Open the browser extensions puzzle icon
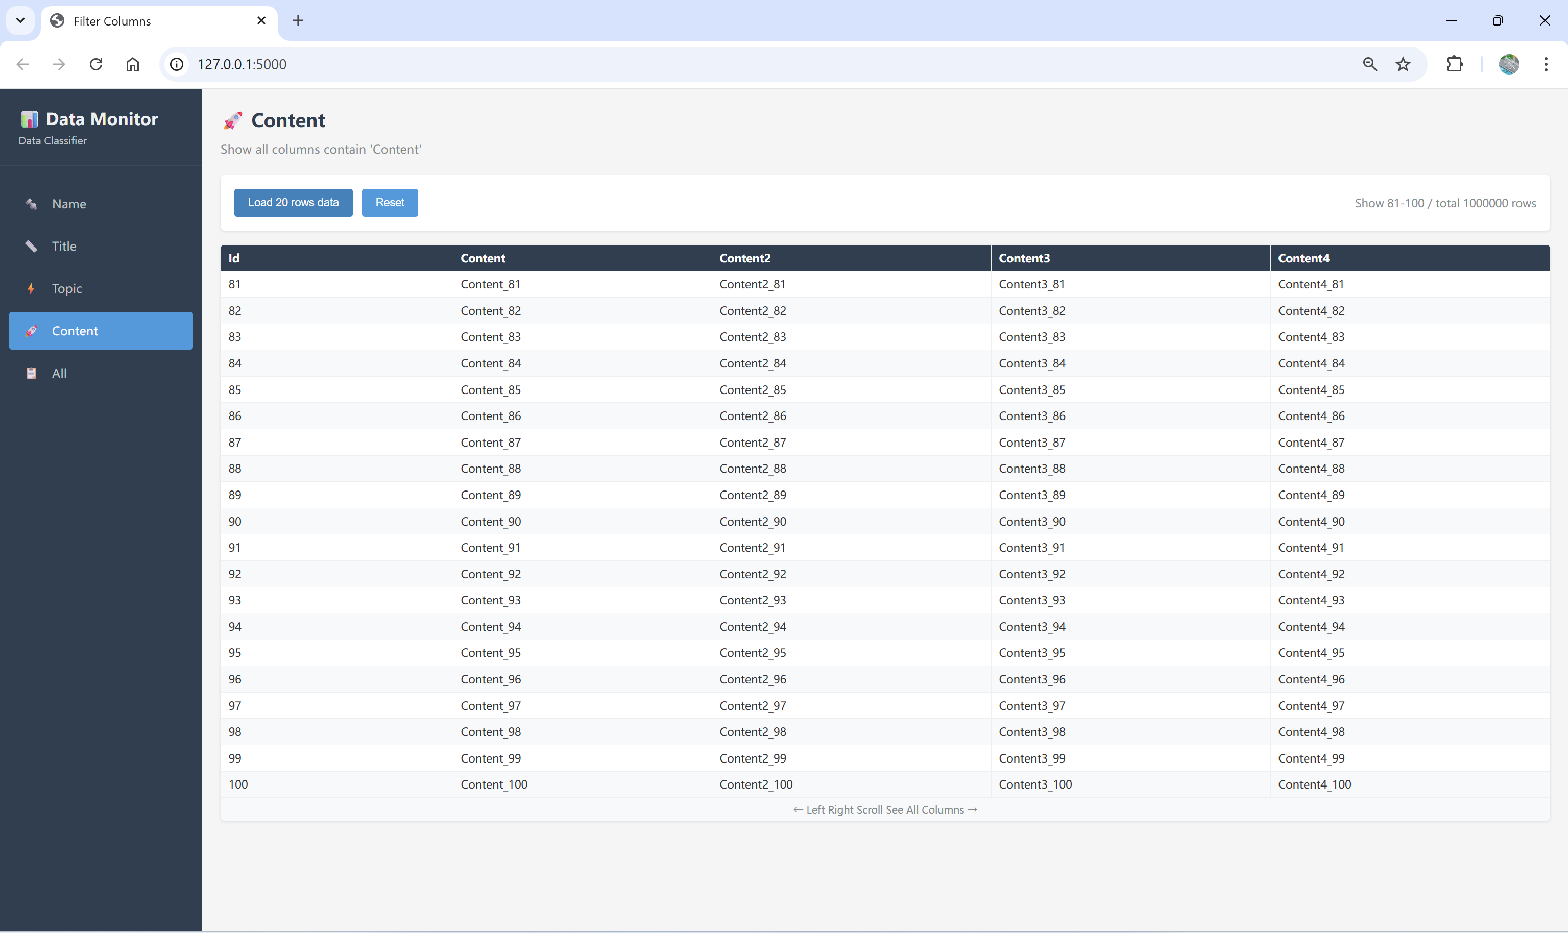The image size is (1568, 933). tap(1454, 64)
